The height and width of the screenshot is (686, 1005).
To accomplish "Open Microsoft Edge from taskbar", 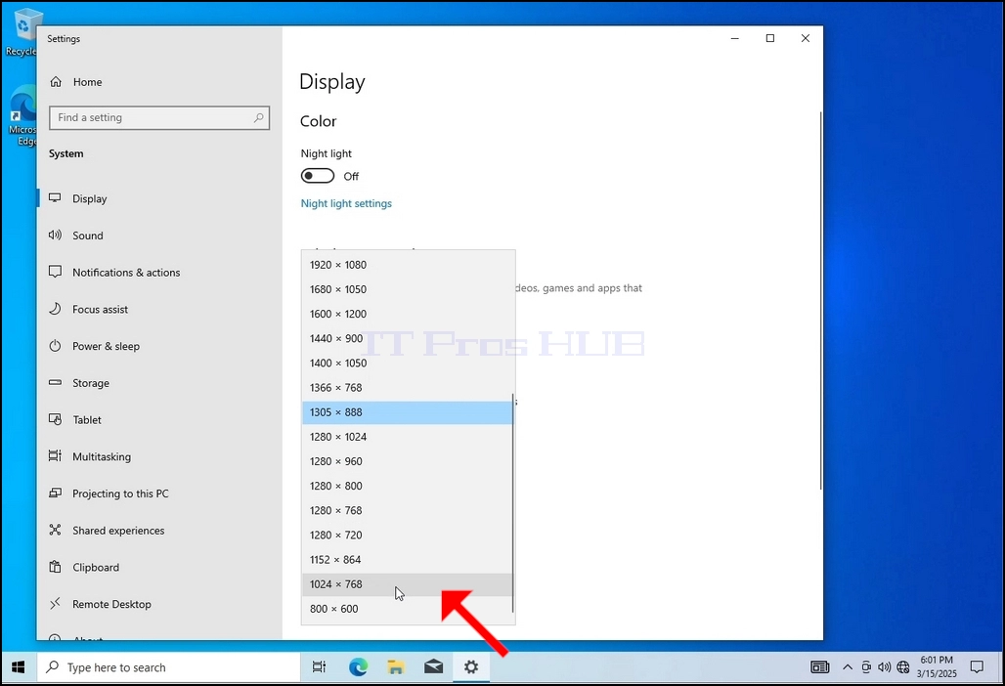I will [358, 667].
